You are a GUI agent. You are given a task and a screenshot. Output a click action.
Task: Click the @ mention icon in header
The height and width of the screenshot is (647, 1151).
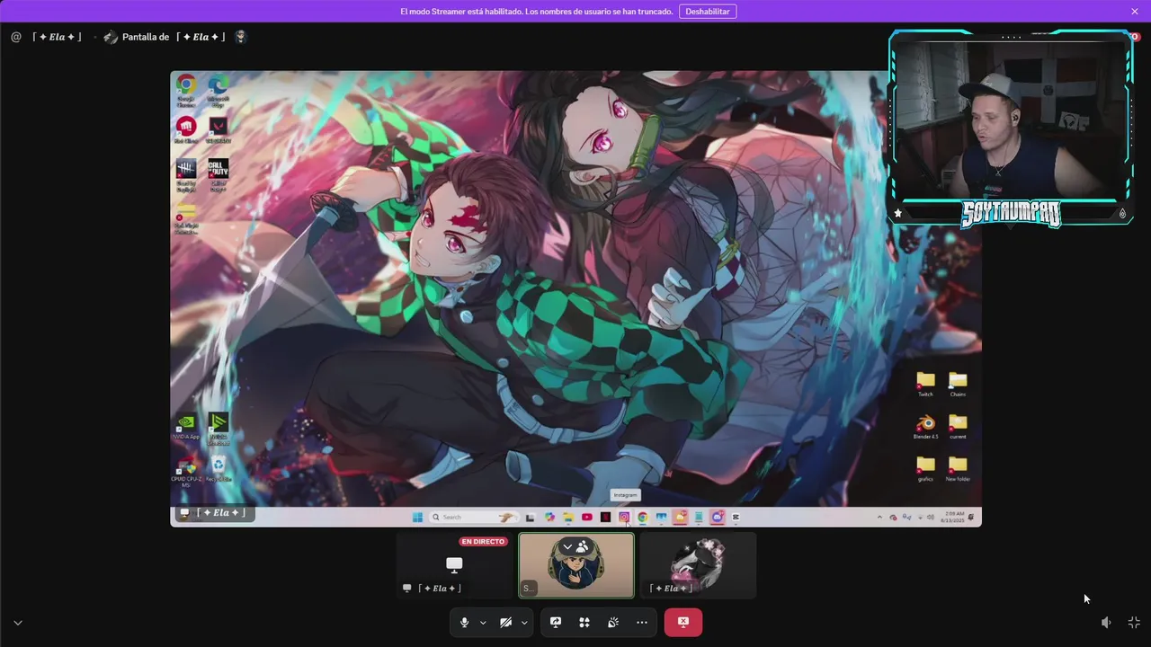pos(16,37)
